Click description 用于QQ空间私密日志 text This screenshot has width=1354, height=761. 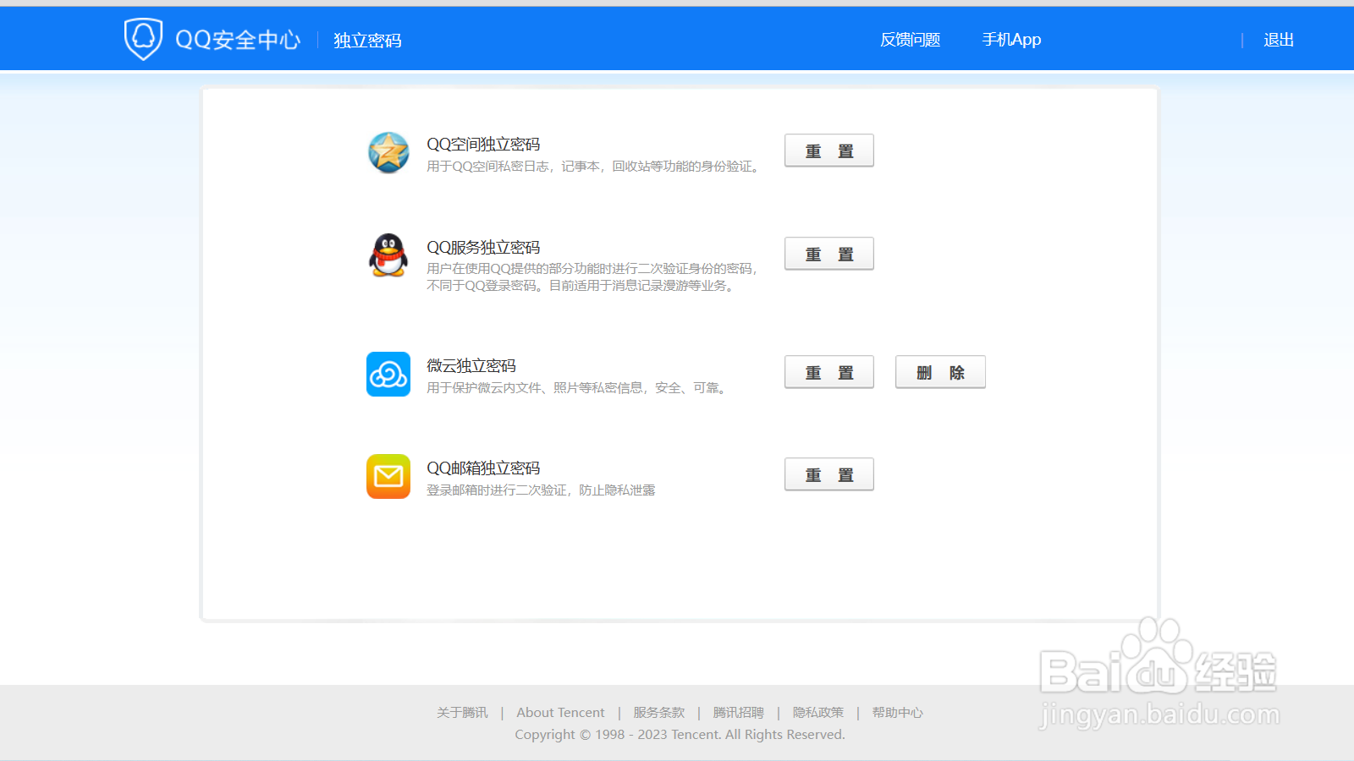pyautogui.click(x=593, y=167)
